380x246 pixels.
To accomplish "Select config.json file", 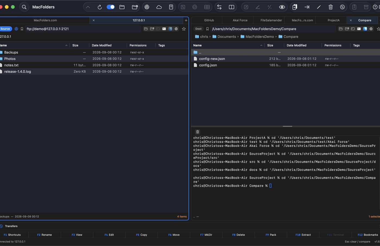I will coord(286,65).
